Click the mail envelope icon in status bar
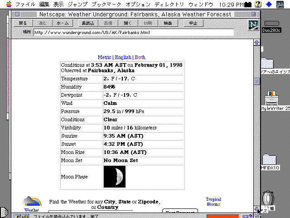The width and height of the screenshot is (290, 218). coord(246,216)
